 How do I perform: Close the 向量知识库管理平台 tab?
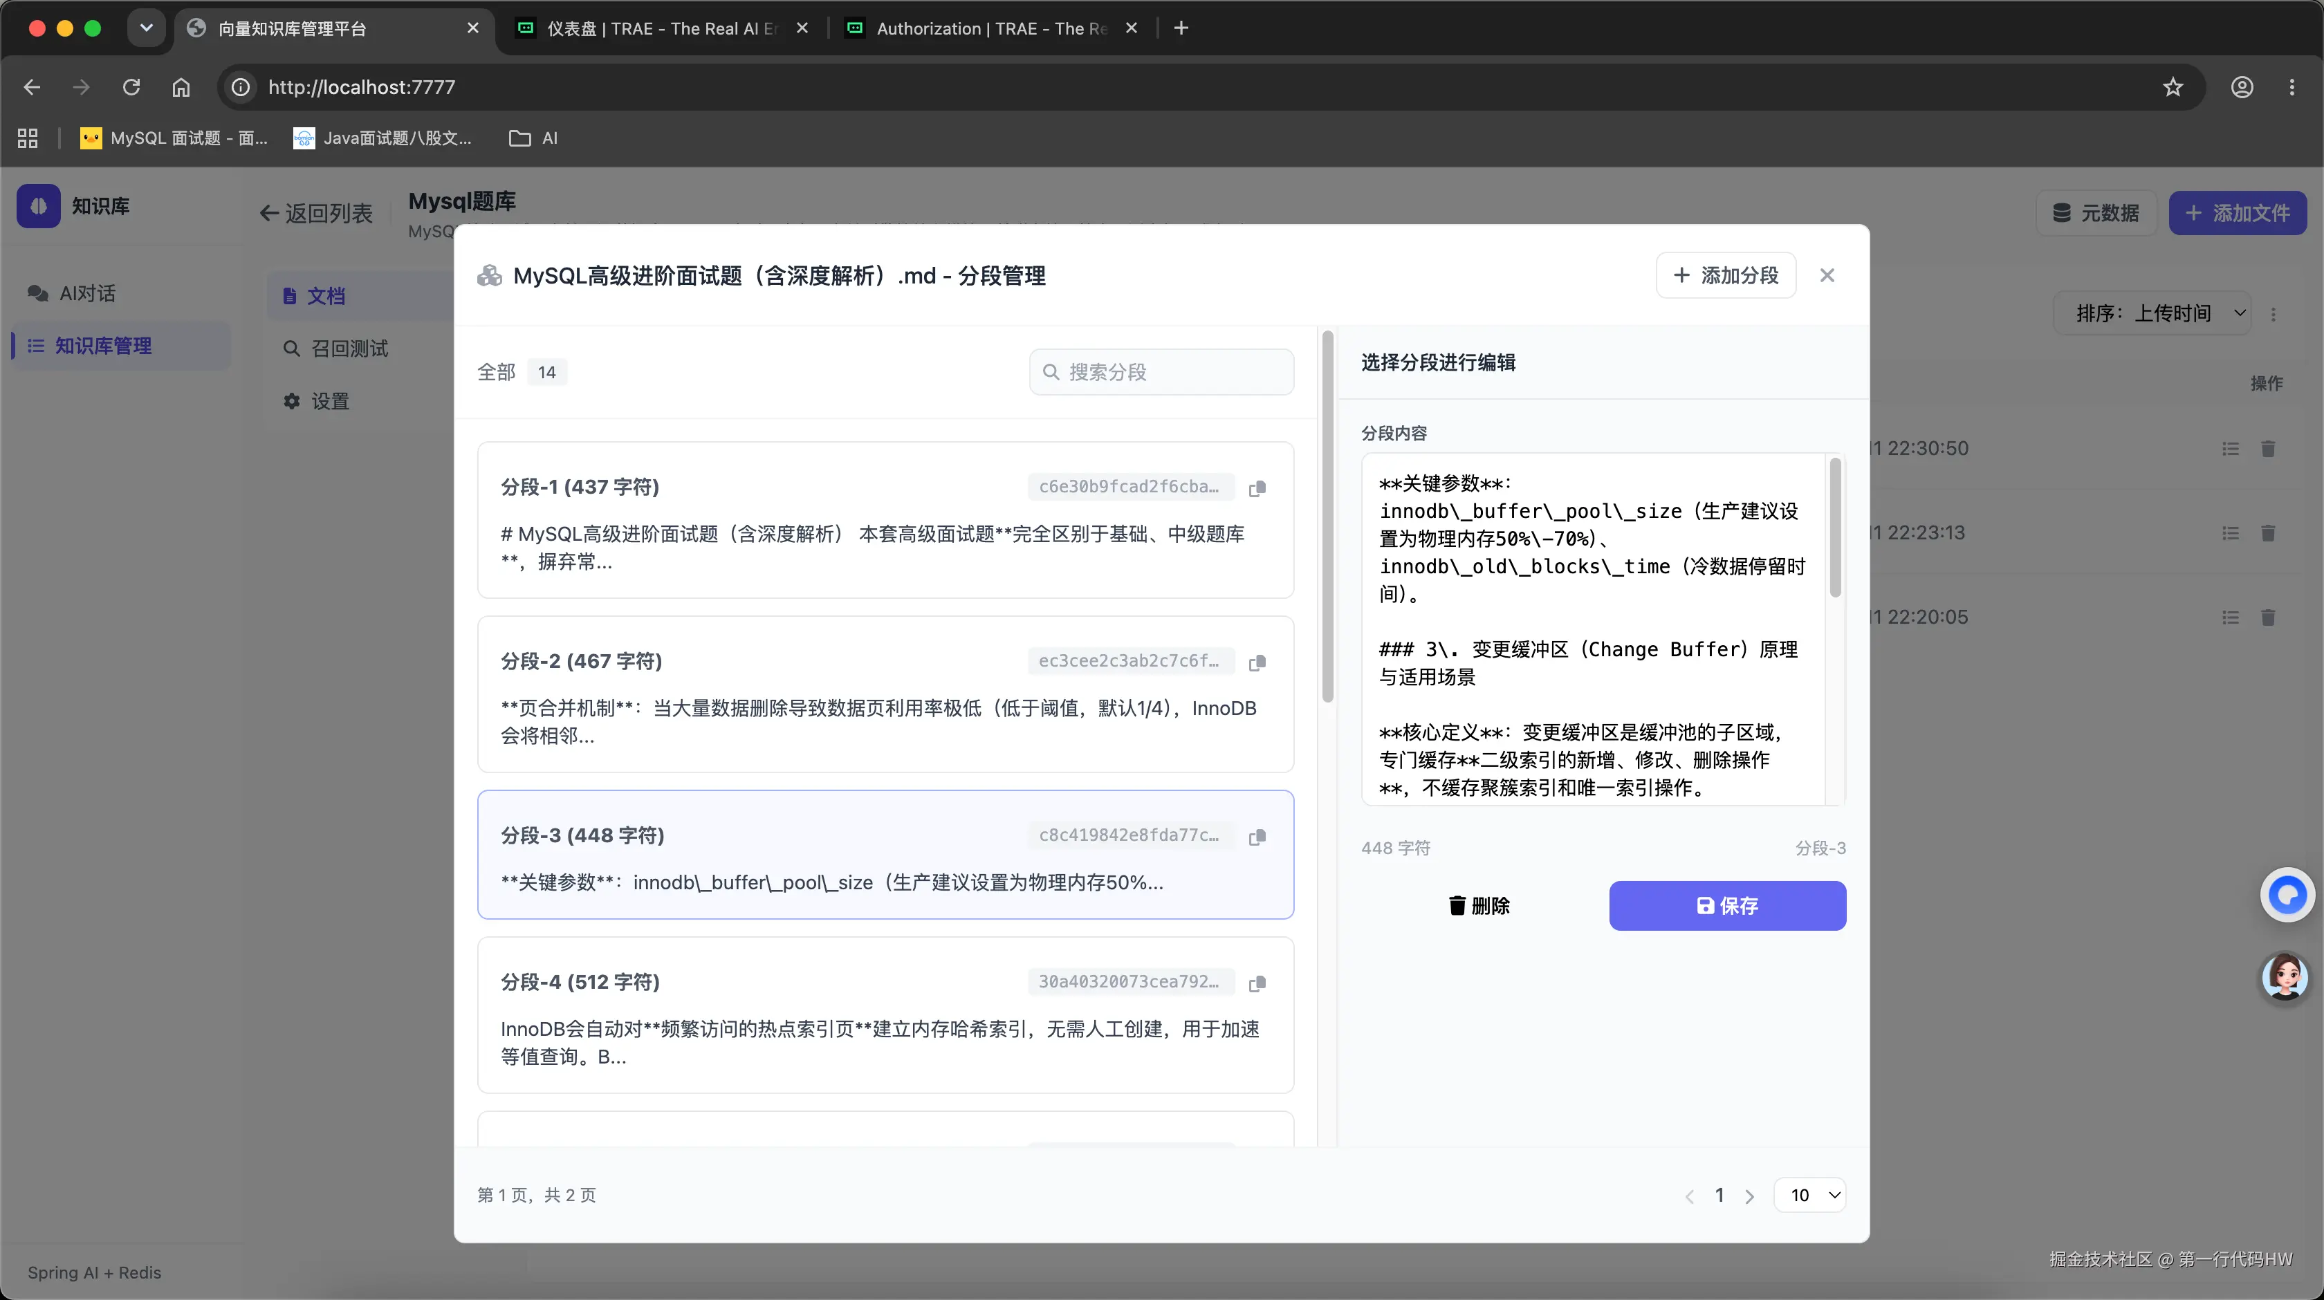(472, 28)
